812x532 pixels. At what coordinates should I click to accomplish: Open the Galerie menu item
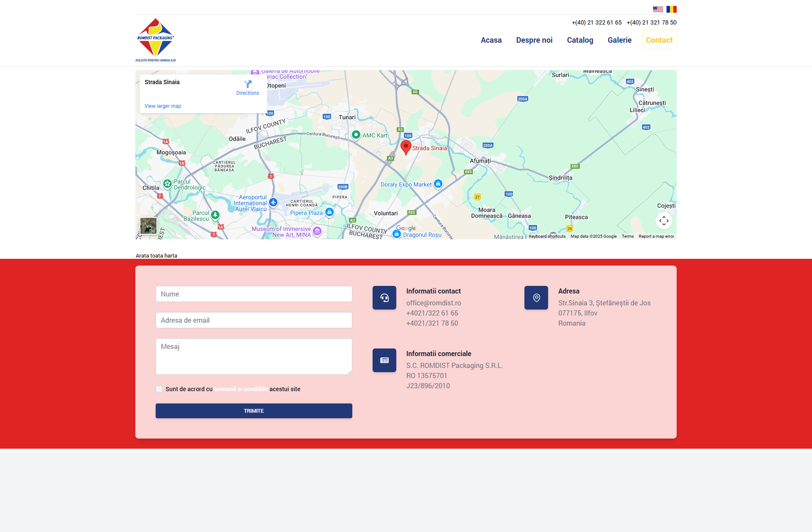coord(619,40)
